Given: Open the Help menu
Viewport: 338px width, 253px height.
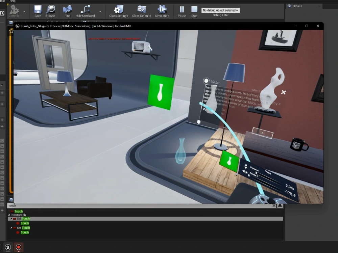Looking at the screenshot, I should pos(13,1).
